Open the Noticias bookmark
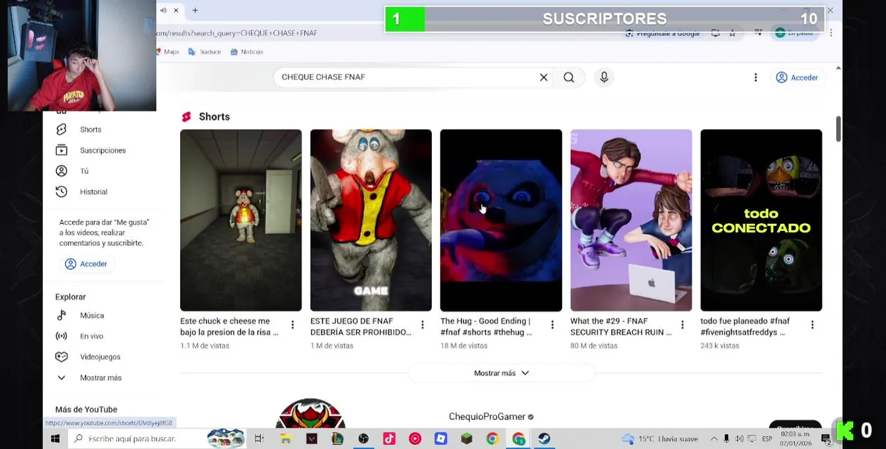Image resolution: width=886 pixels, height=449 pixels. 247,52
